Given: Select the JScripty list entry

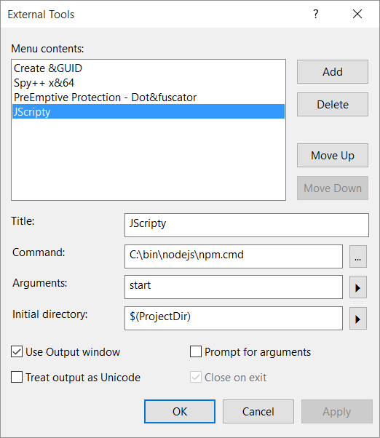Looking at the screenshot, I should point(149,111).
